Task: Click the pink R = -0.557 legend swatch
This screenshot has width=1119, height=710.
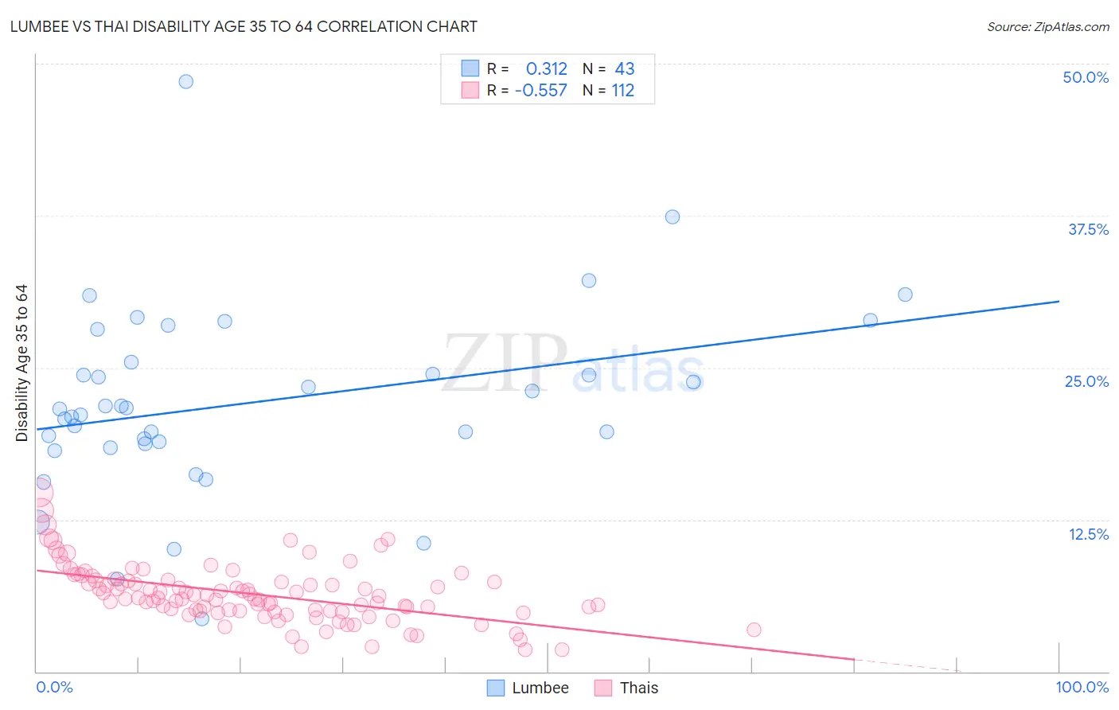Action: (x=470, y=90)
